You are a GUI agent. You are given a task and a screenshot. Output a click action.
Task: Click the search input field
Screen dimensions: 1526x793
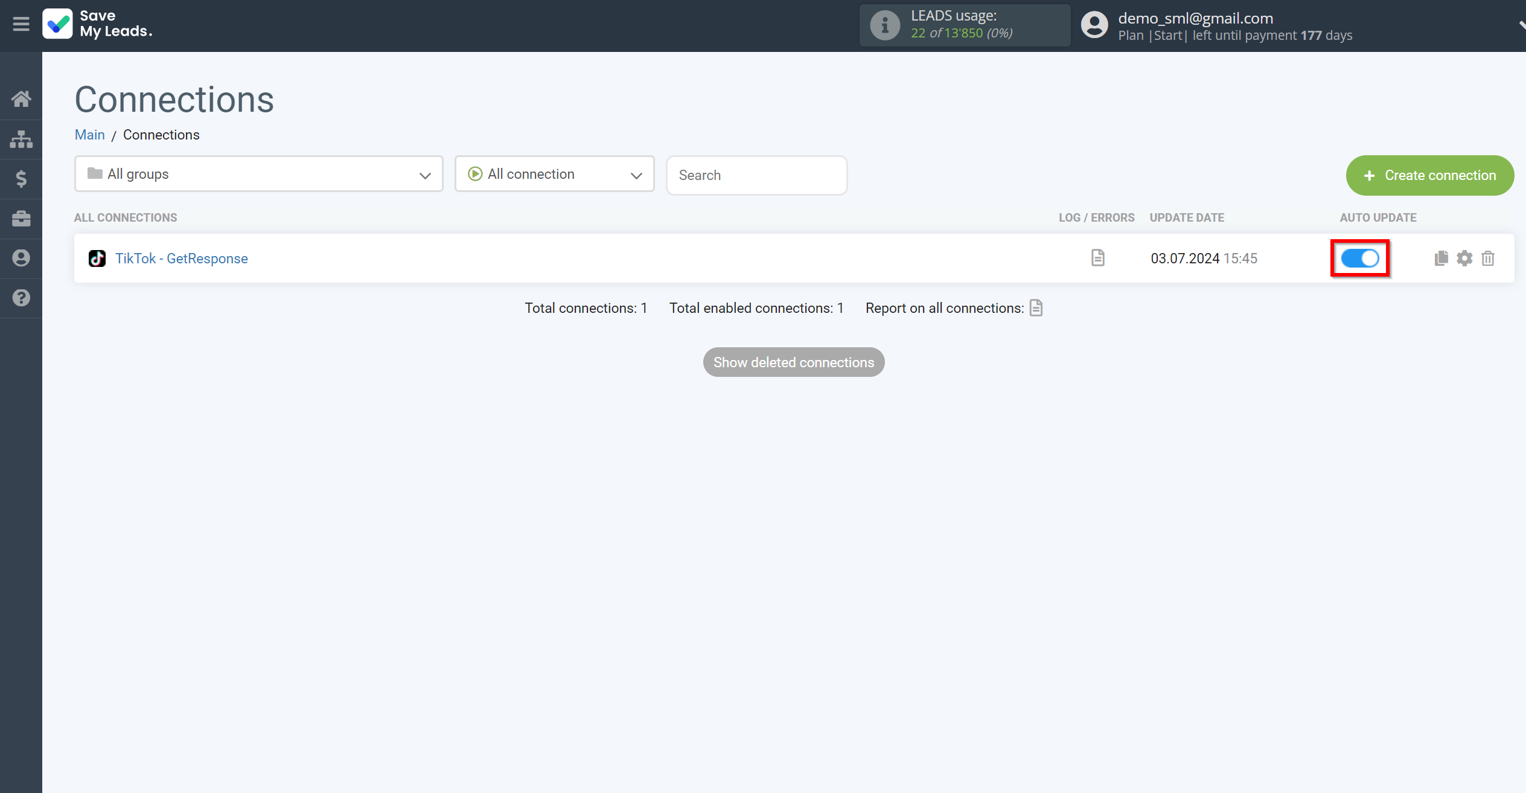[756, 175]
